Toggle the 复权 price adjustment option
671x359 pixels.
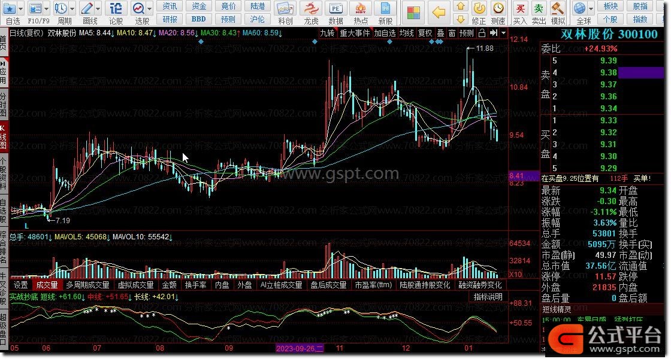tap(425, 33)
